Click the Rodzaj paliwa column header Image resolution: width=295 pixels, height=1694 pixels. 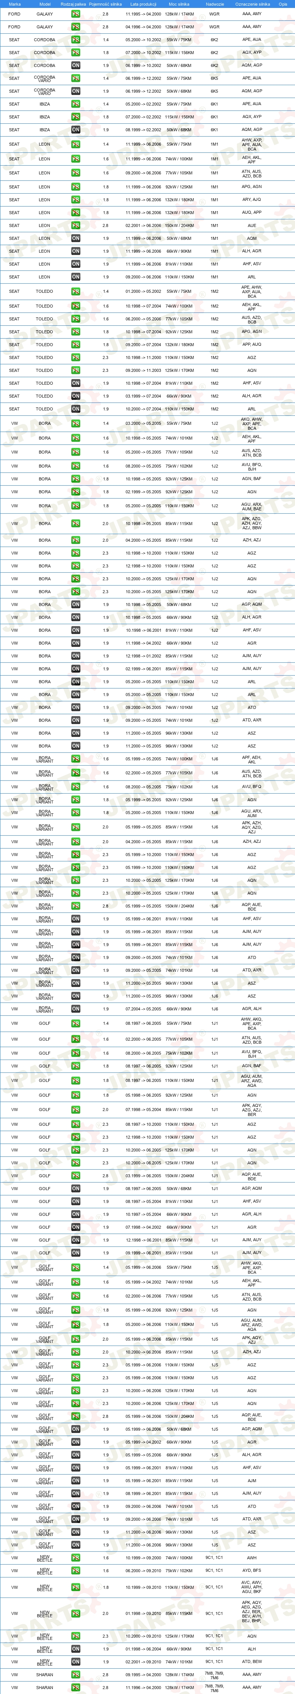74,4
